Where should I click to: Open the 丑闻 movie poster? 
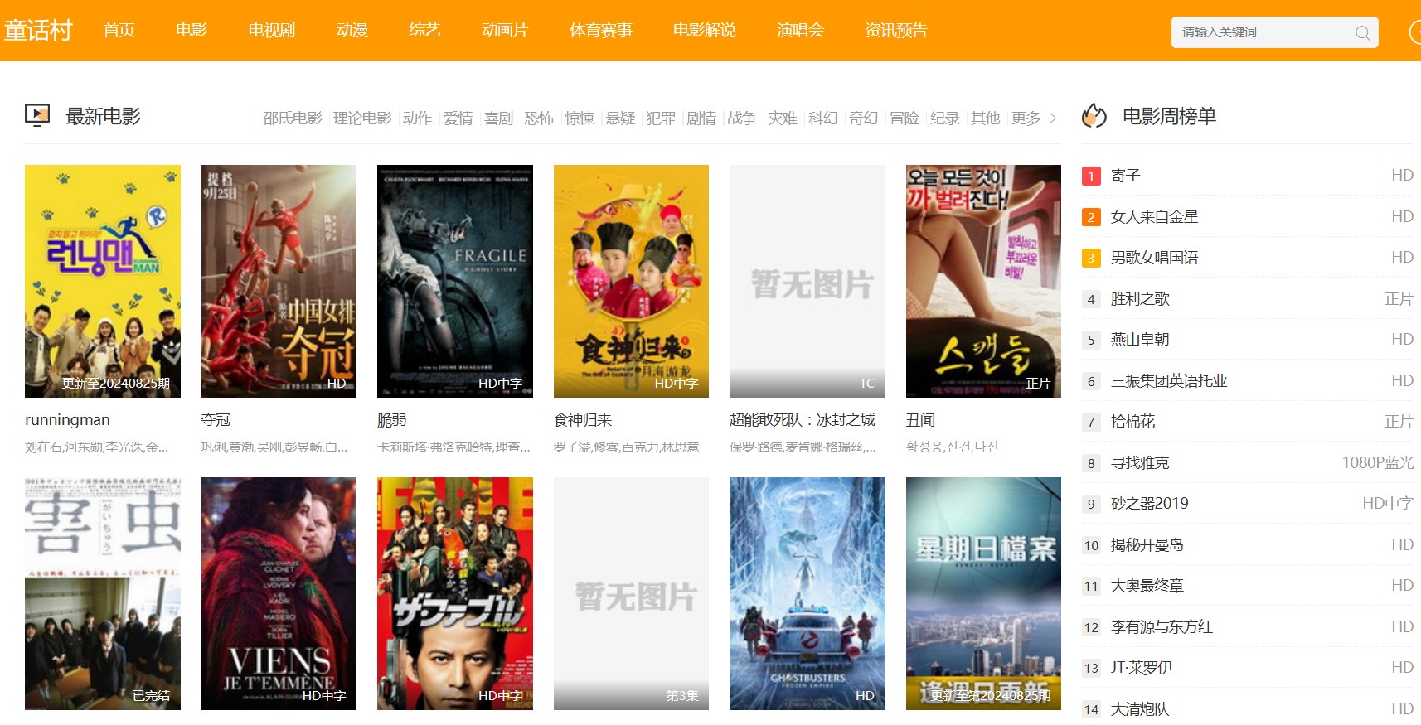[983, 281]
